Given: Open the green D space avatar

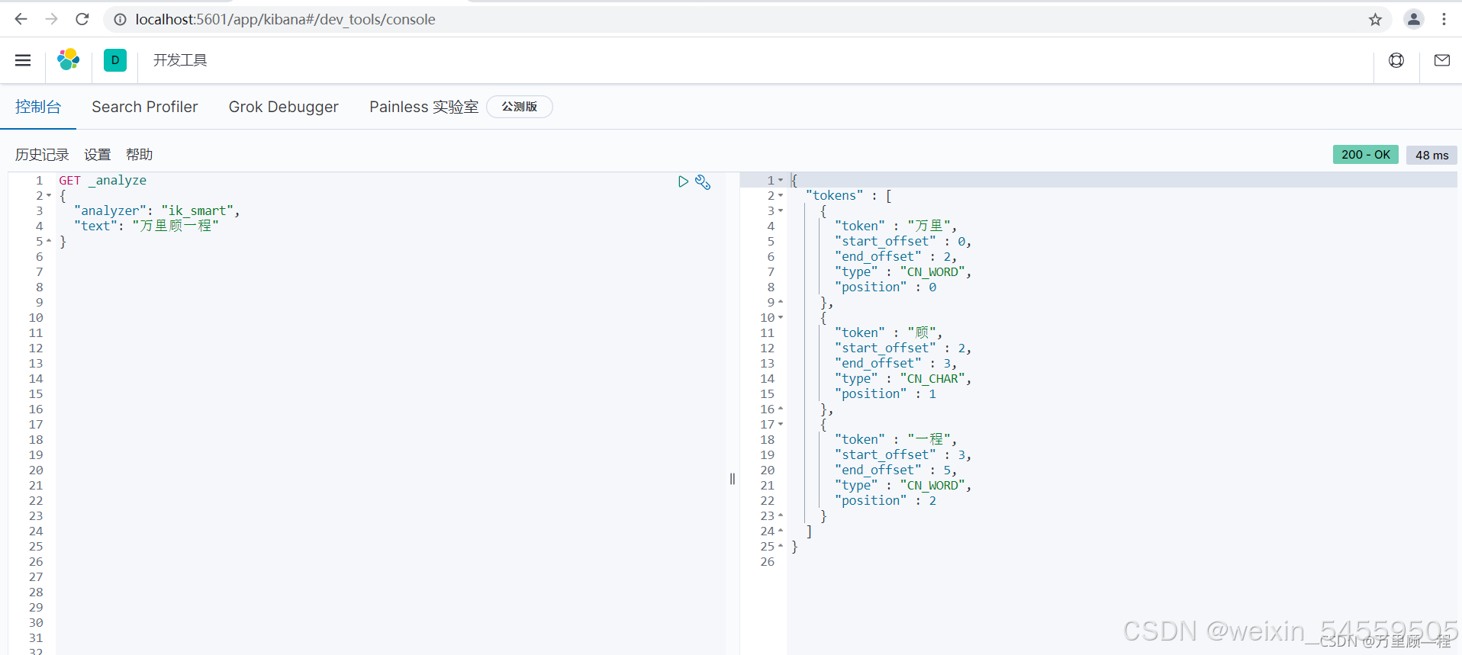Looking at the screenshot, I should (x=115, y=60).
